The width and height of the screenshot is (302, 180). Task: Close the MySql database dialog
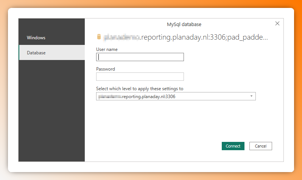277,23
